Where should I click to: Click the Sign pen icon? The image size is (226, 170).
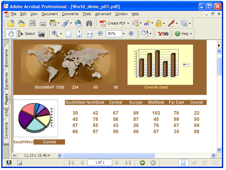171,23
